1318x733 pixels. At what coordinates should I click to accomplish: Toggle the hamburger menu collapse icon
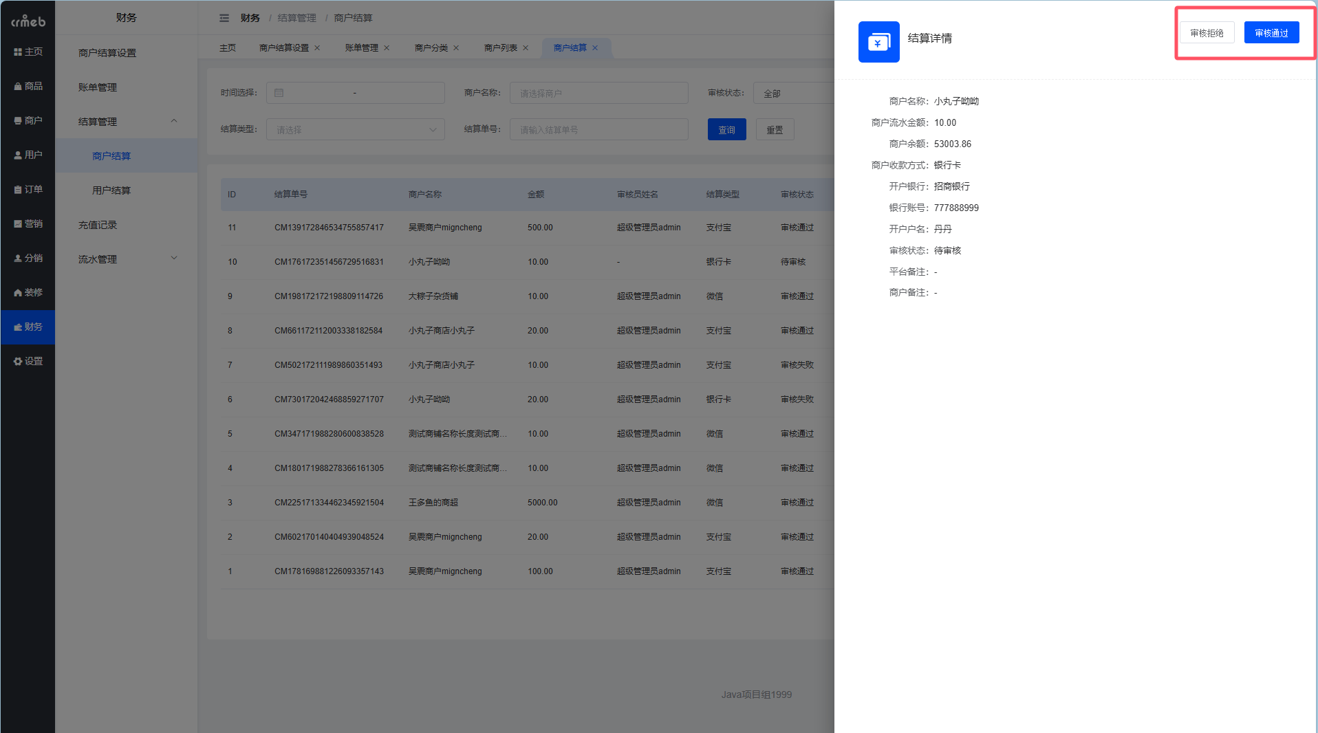pyautogui.click(x=224, y=18)
